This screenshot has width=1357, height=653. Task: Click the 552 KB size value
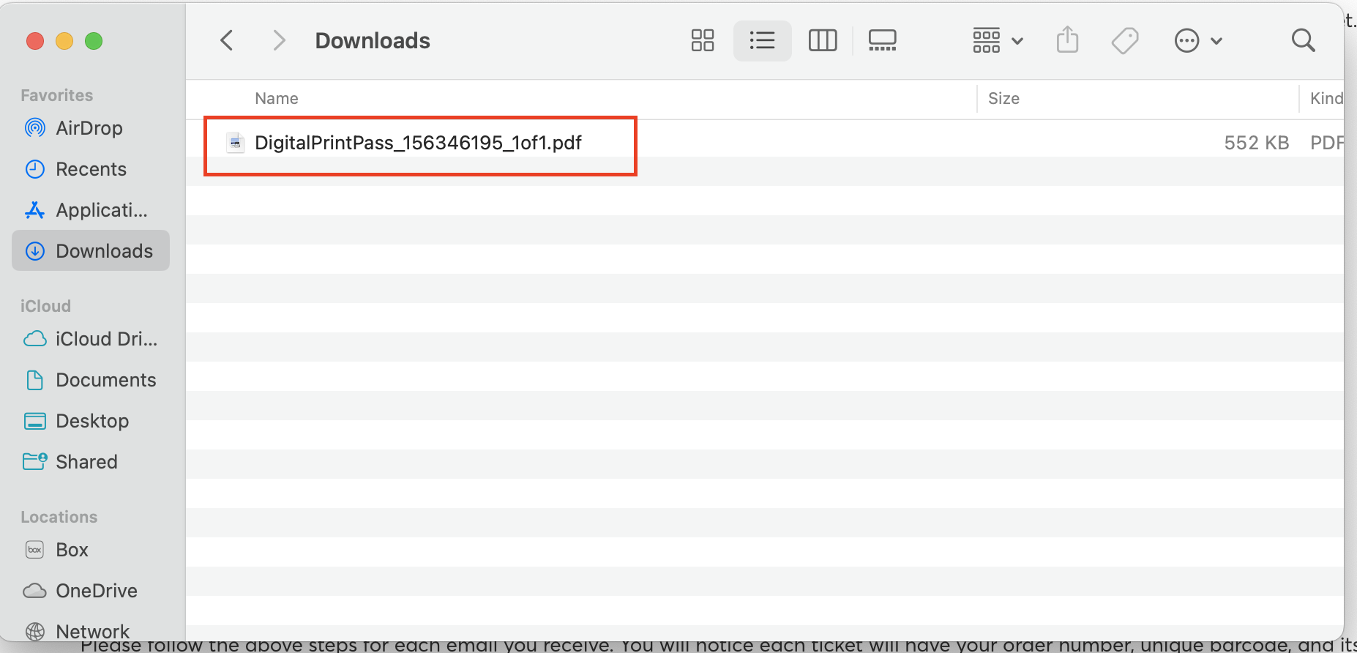[x=1256, y=142]
